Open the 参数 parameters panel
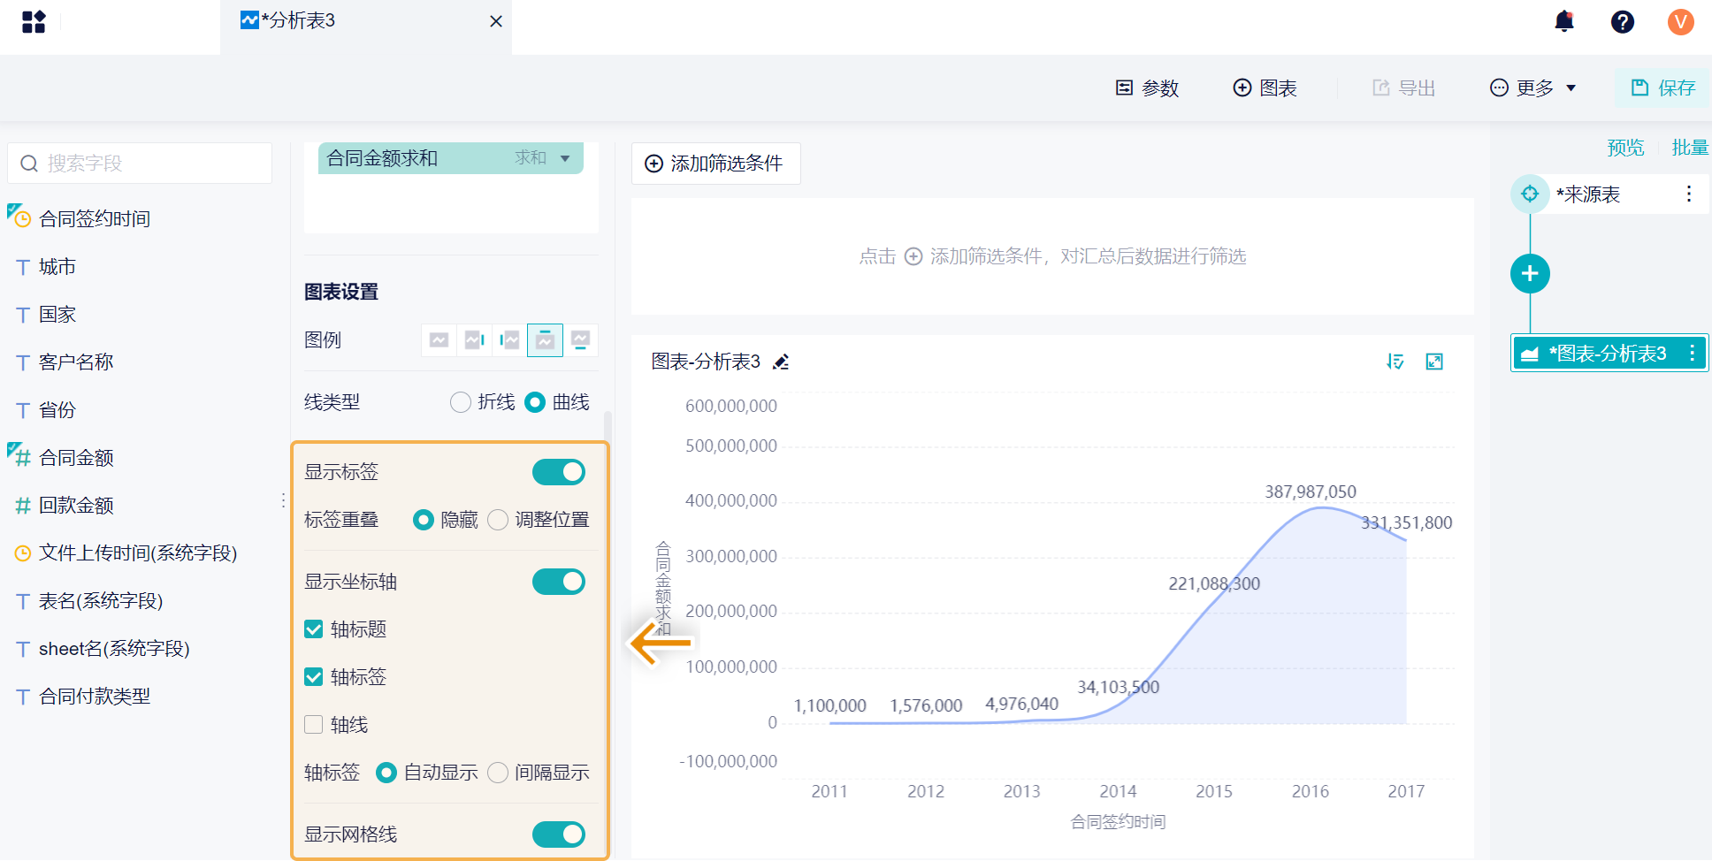The width and height of the screenshot is (1712, 861). pyautogui.click(x=1147, y=88)
